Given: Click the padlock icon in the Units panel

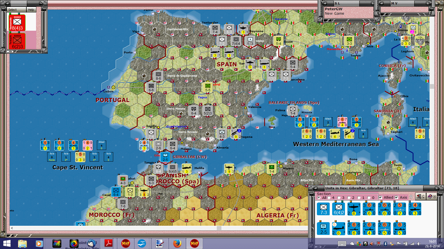Looking at the screenshot, I should [x=411, y=197].
